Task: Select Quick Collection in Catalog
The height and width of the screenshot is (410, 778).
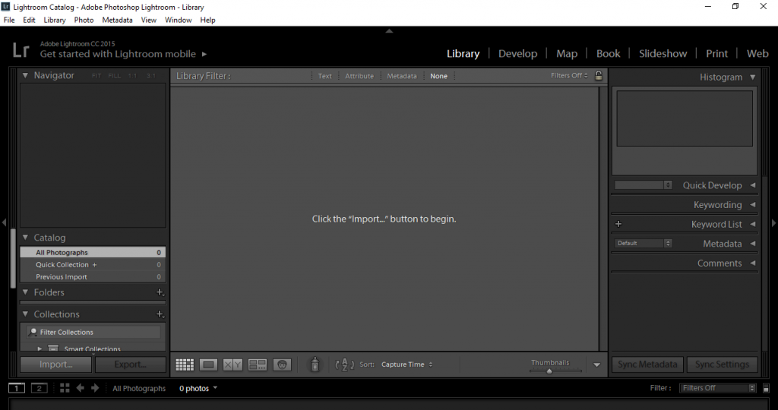Action: [93, 265]
